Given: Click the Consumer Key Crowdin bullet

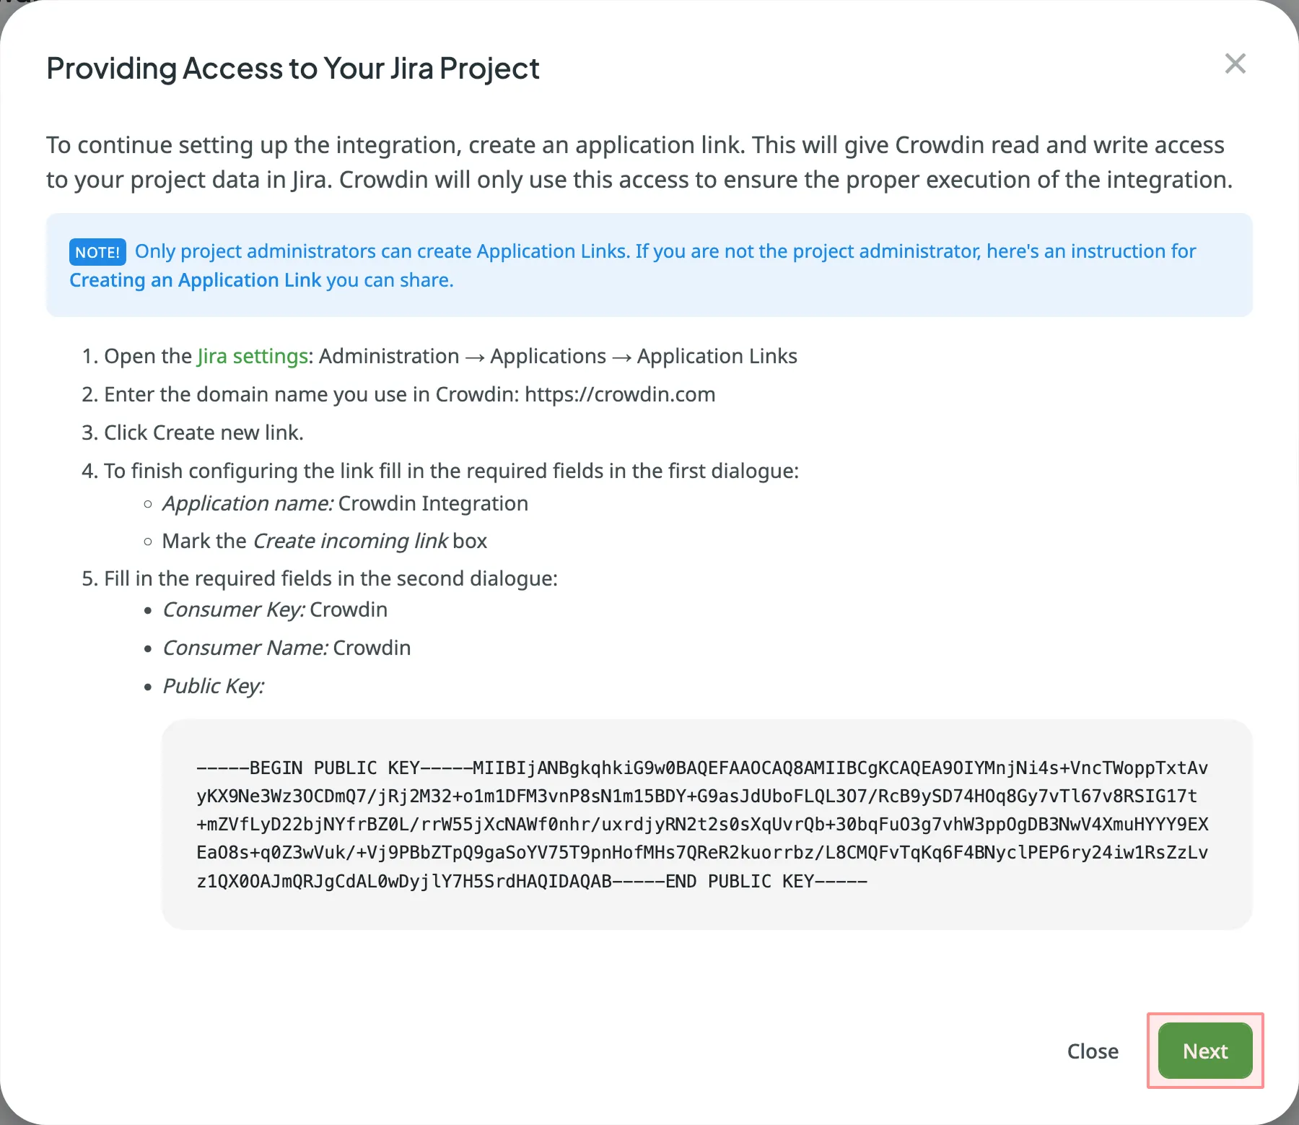Looking at the screenshot, I should [274, 609].
